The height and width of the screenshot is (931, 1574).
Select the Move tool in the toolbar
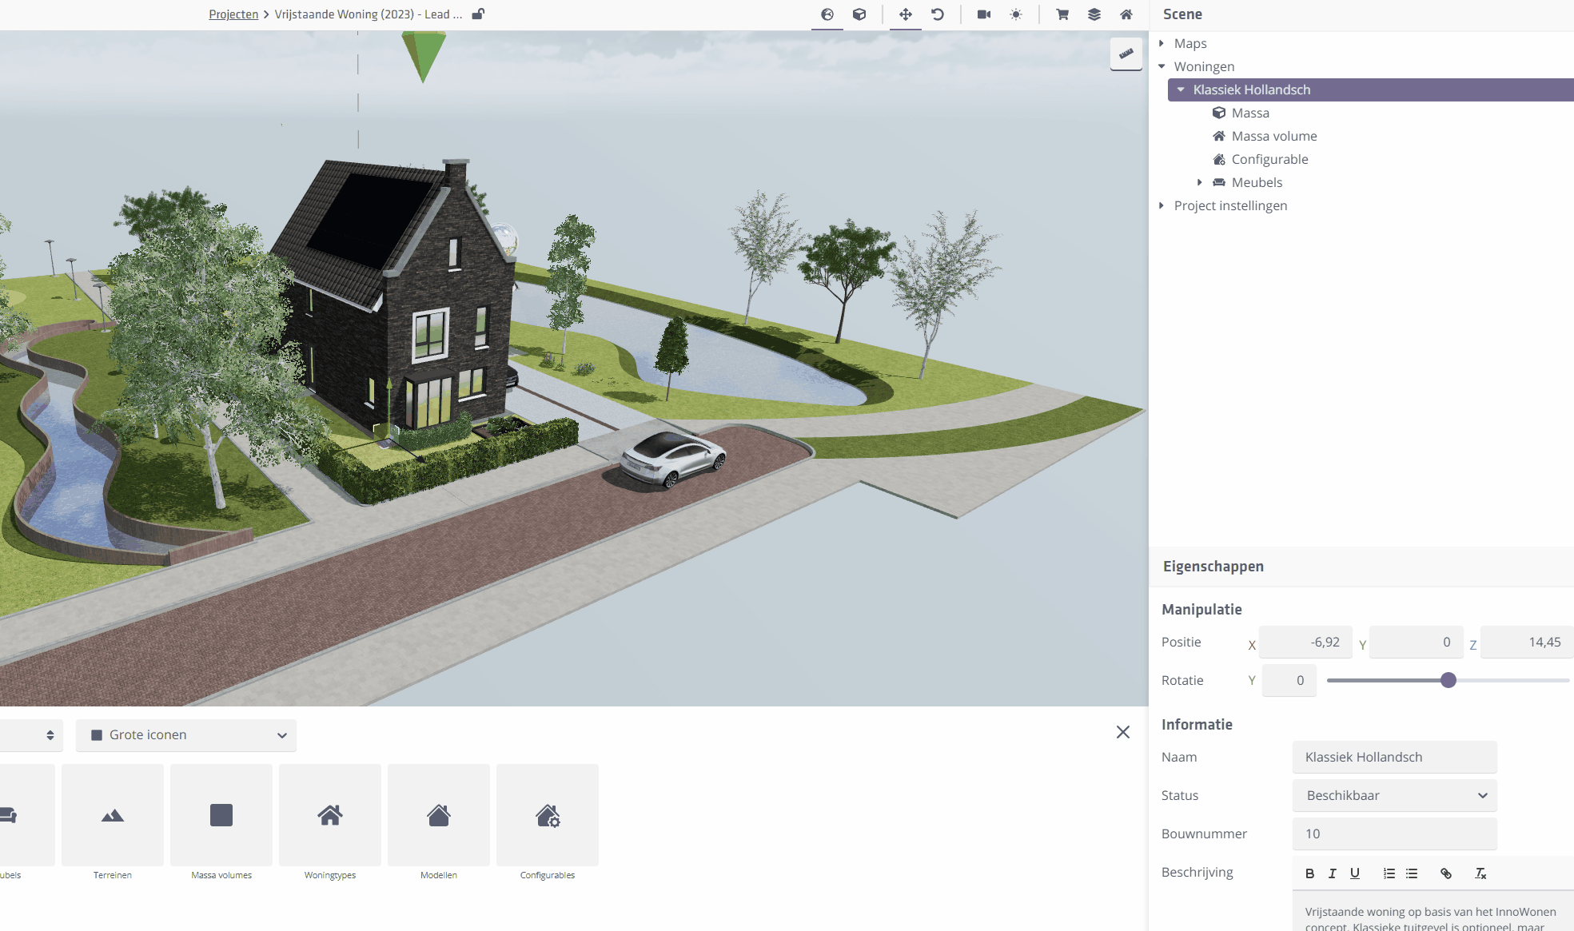905,14
